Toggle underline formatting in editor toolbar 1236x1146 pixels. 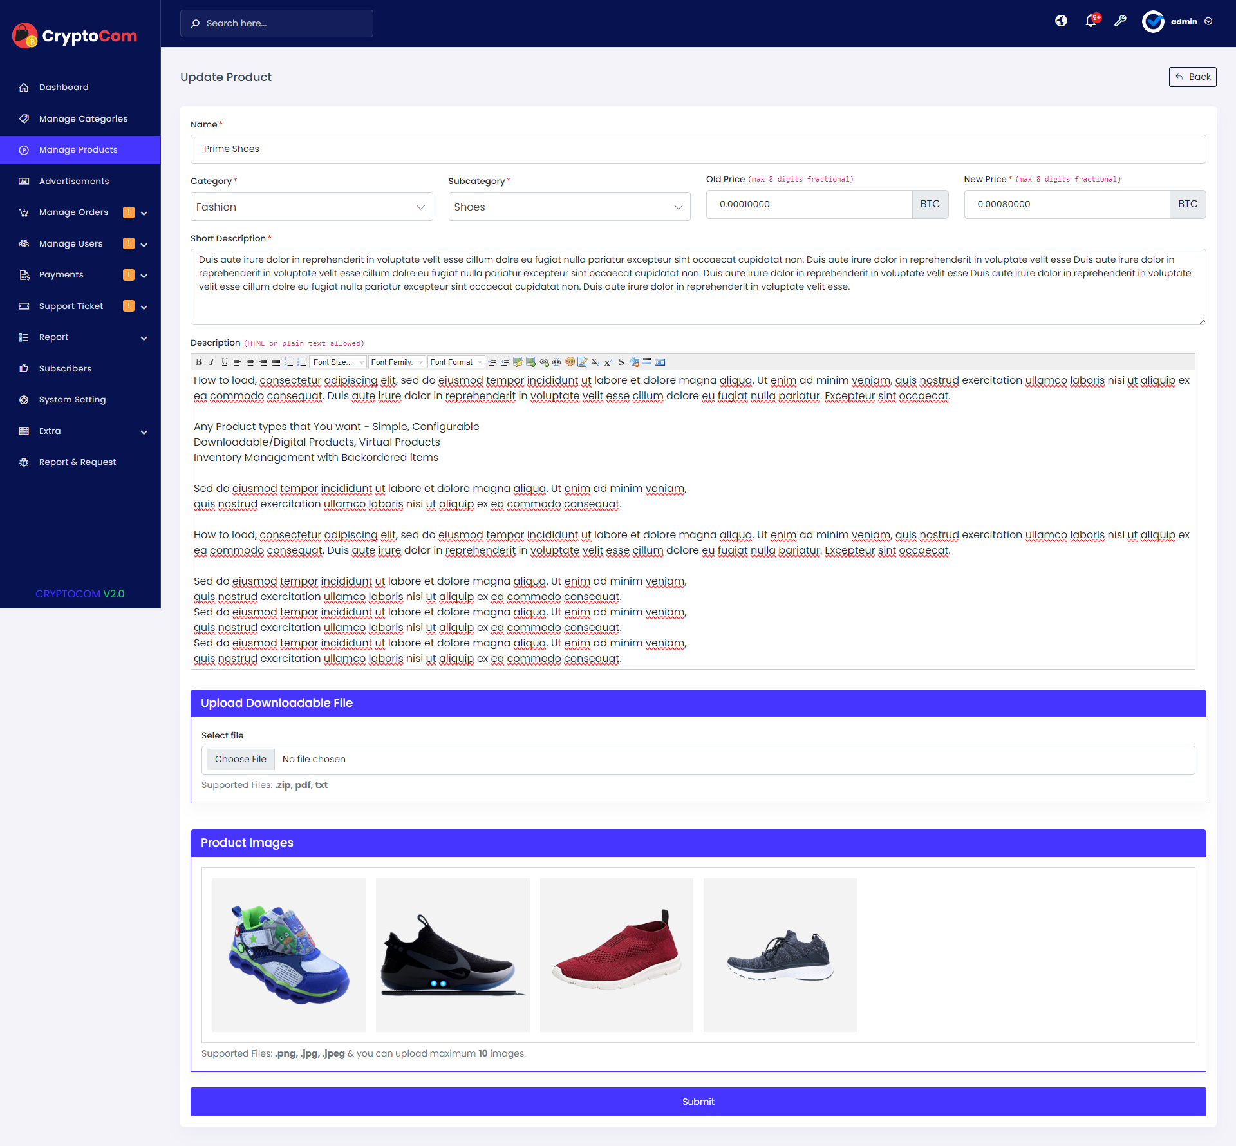pos(225,362)
